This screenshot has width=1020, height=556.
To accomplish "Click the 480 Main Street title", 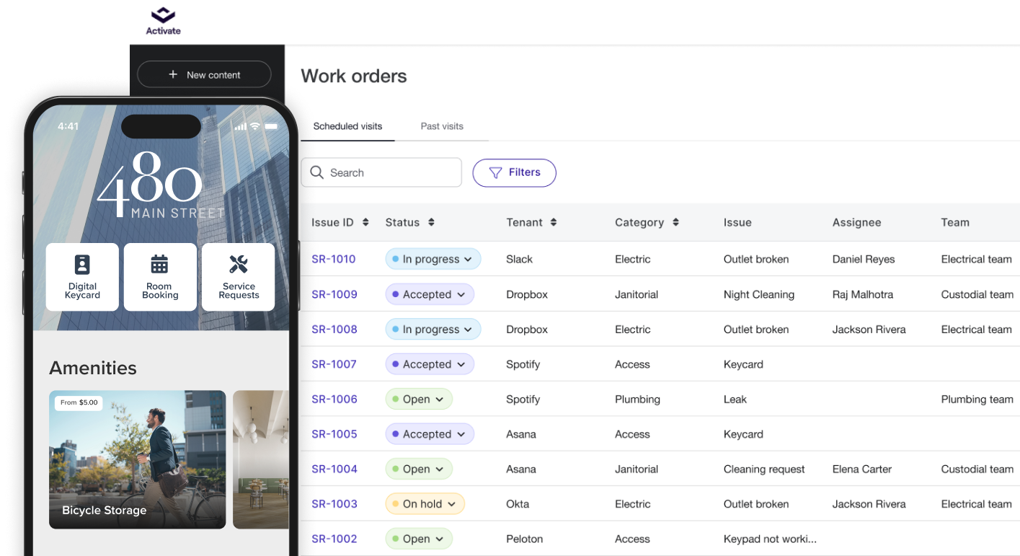I will tap(161, 185).
